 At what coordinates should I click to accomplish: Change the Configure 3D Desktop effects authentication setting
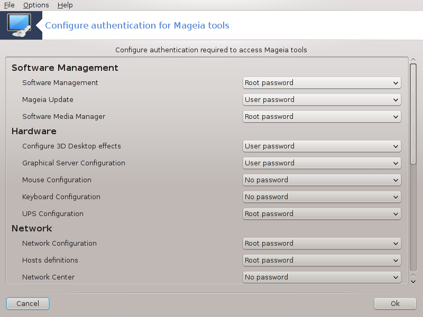click(x=322, y=146)
